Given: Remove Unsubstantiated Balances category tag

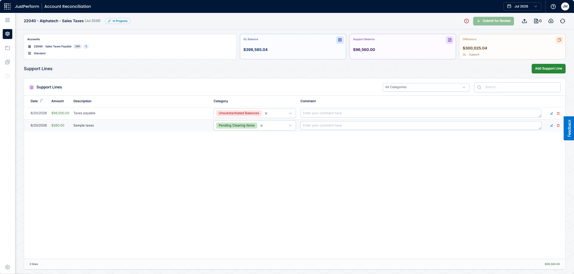Looking at the screenshot, I should coord(266,113).
